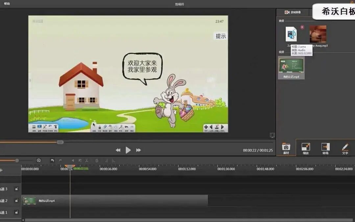Click the fade-out icon in timeline toolbar
Image resolution: width=355 pixels, height=222 pixels.
pyautogui.click(x=113, y=160)
